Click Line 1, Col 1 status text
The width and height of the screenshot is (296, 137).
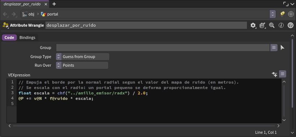click(x=266, y=132)
